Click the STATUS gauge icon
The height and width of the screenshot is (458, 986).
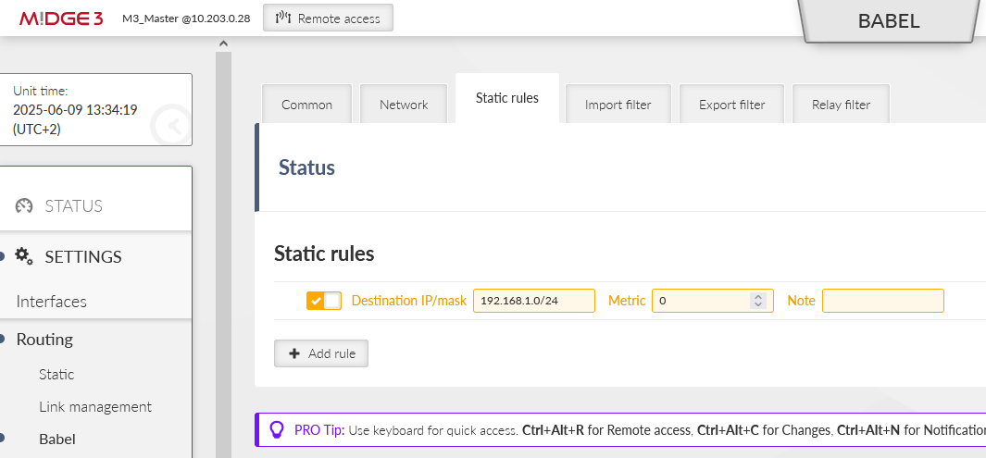click(x=24, y=206)
